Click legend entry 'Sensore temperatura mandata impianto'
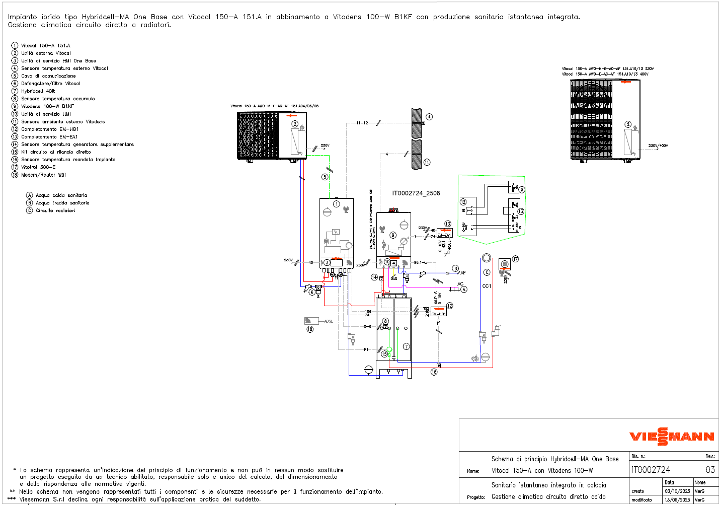This screenshot has width=721, height=505. pyautogui.click(x=68, y=159)
